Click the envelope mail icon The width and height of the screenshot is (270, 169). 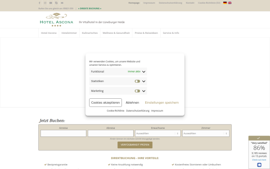click(62, 3)
